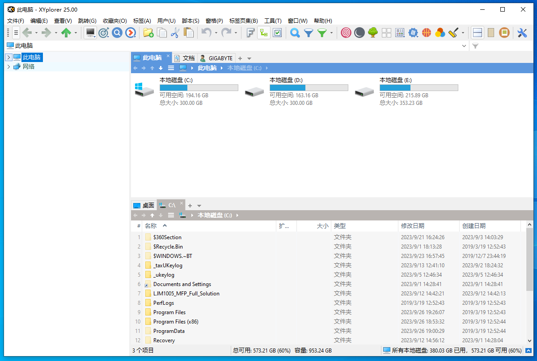
Task: Select the Program Files folder row
Action: [x=169, y=312]
